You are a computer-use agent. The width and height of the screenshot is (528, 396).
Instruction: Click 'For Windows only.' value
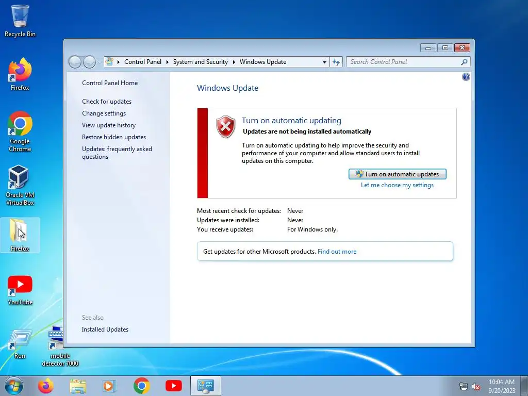[312, 229]
